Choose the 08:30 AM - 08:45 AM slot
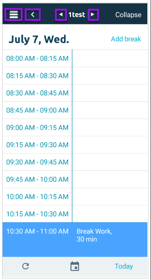Image resolution: width=151 pixels, height=280 pixels. [x=75, y=93]
